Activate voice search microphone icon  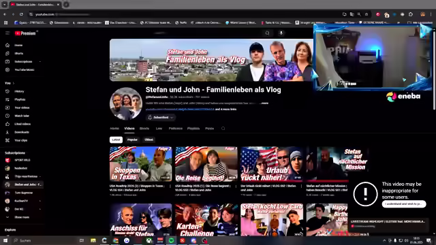coord(281,33)
